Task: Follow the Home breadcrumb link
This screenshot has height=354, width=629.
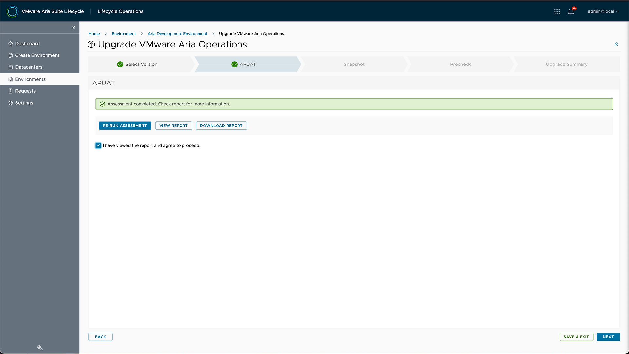Action: [94, 34]
